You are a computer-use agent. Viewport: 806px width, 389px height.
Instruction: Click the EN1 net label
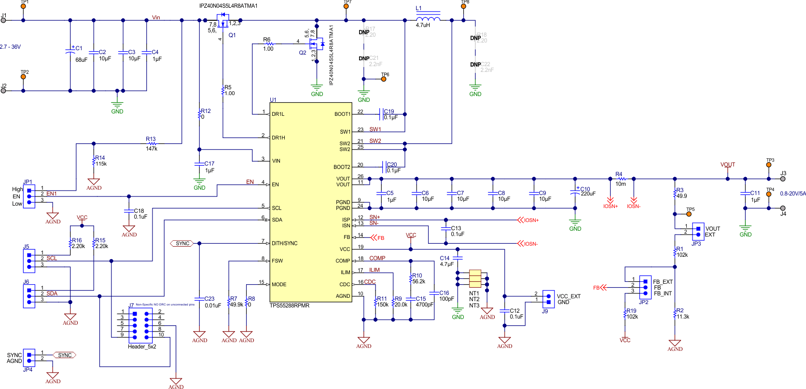[x=51, y=194]
